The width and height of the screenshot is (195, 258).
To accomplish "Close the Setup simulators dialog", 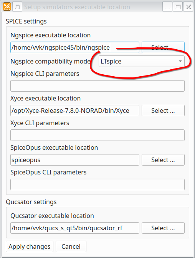I will 188,7.
